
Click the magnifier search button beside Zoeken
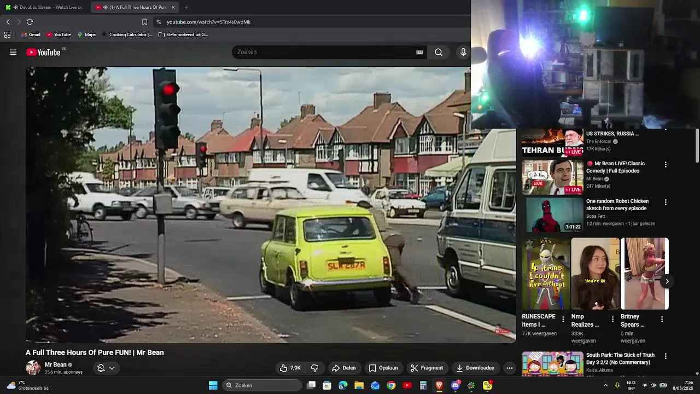(x=439, y=52)
